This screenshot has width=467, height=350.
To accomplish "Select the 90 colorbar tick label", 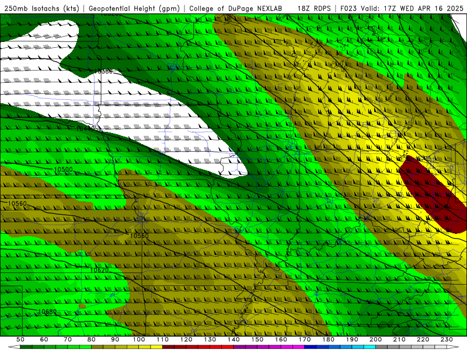I will (x=115, y=339).
